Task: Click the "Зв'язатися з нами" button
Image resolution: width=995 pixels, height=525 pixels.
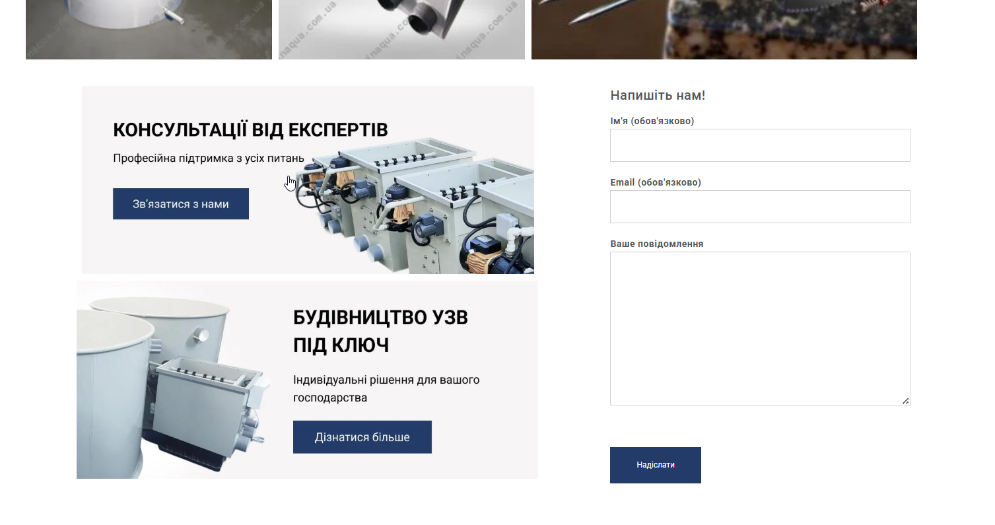Action: click(x=181, y=204)
